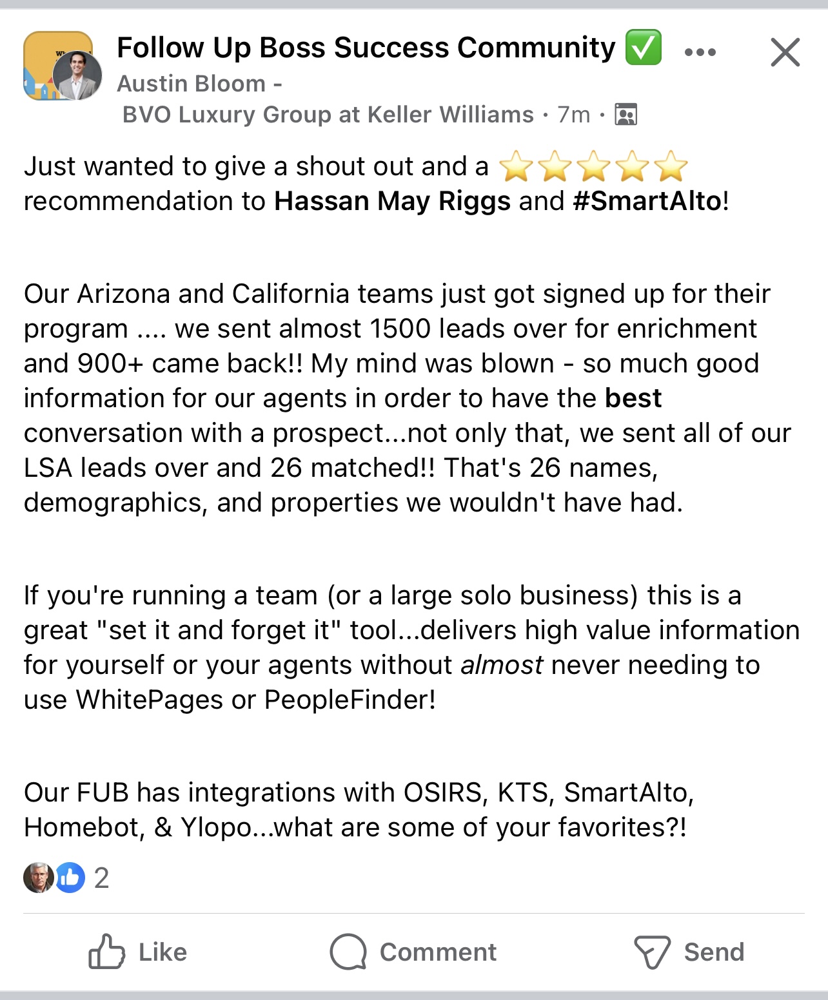Open the three-dot more options menu
828x1000 pixels.
[700, 52]
